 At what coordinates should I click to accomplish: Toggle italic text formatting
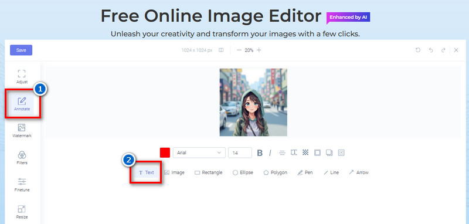[270, 153]
